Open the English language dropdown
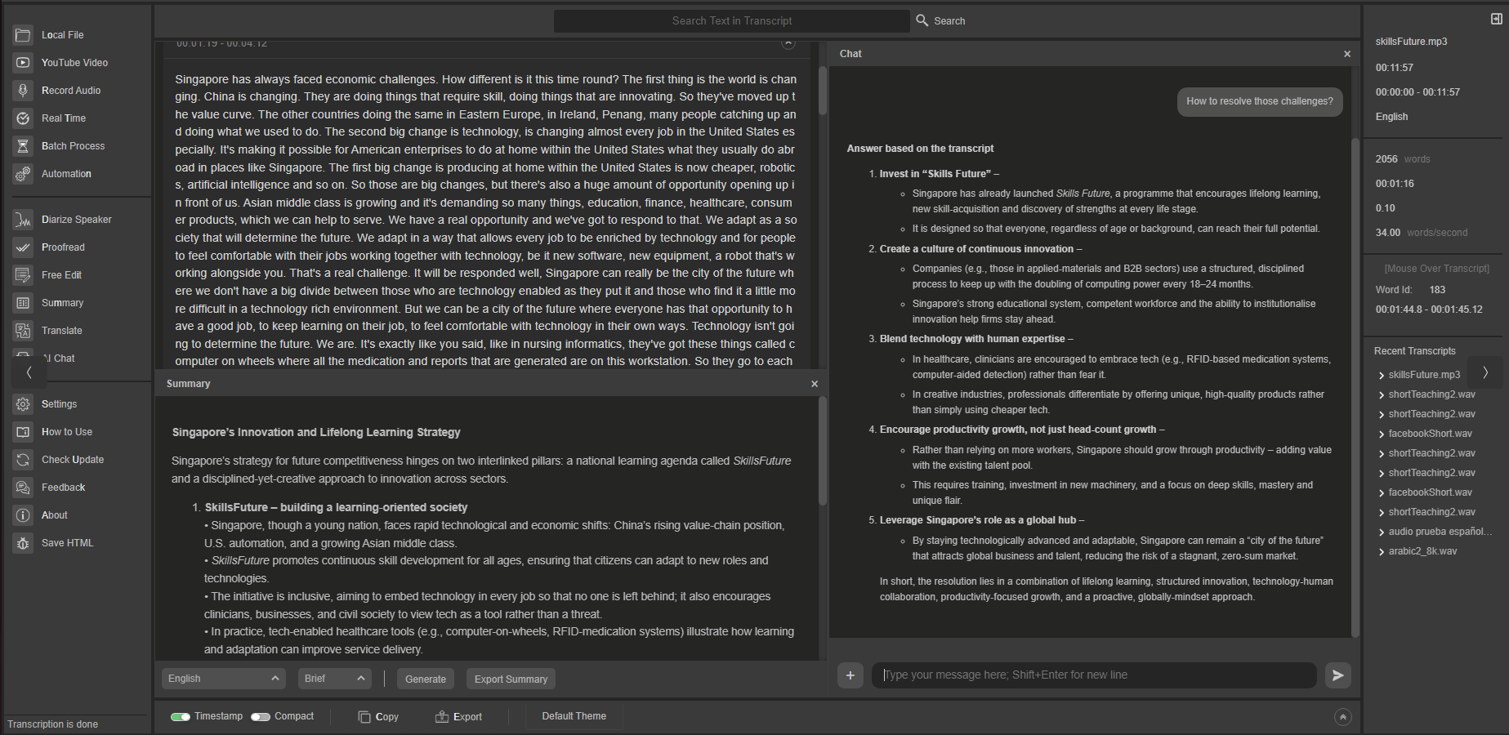The height and width of the screenshot is (735, 1509). coord(223,679)
